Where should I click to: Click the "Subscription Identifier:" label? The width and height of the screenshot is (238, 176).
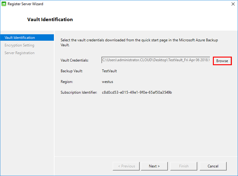[x=79, y=92]
